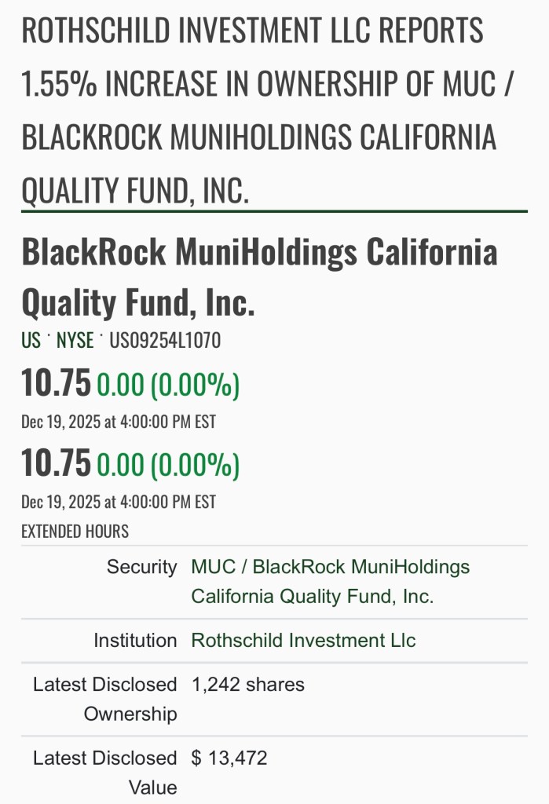Click the Rothschild Investment LLC headline title
The height and width of the screenshot is (804, 549).
click(267, 111)
